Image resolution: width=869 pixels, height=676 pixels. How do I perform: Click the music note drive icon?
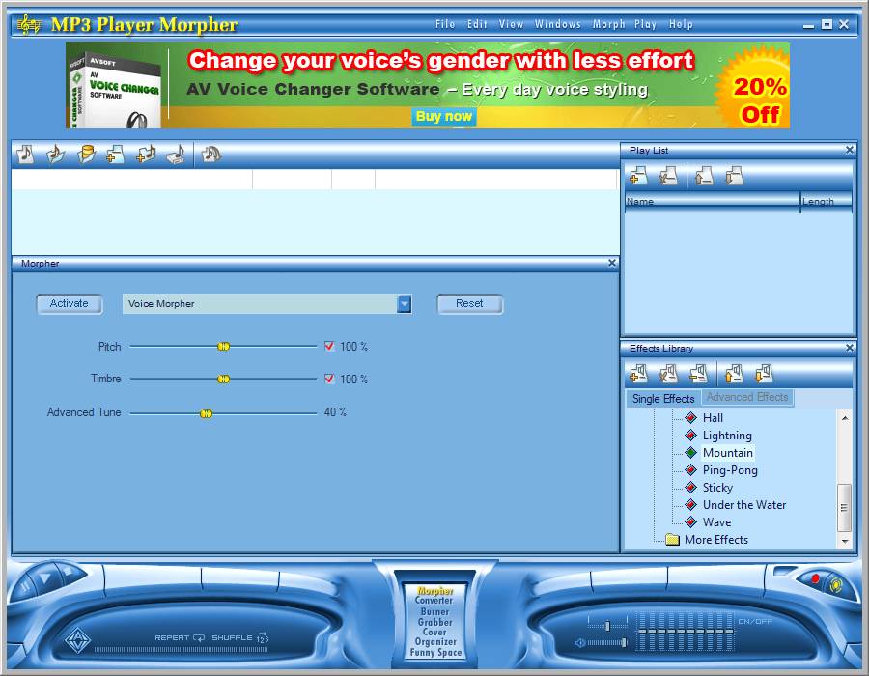(x=177, y=155)
